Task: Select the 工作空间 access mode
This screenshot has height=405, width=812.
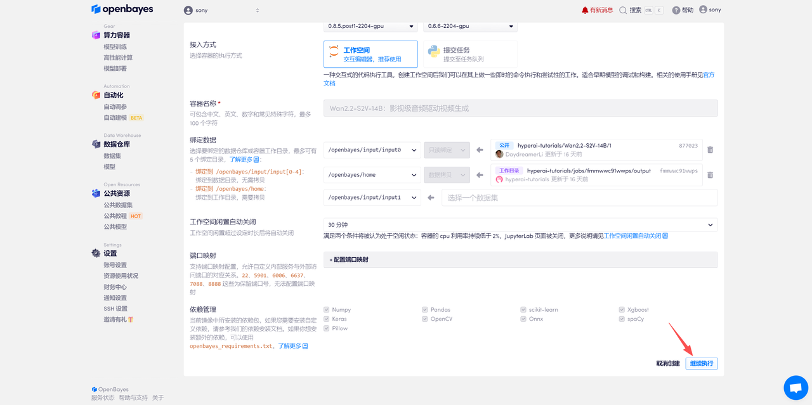Action: point(370,55)
